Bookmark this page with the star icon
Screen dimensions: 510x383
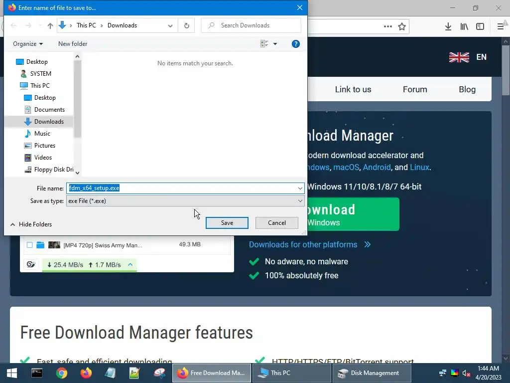(x=402, y=27)
